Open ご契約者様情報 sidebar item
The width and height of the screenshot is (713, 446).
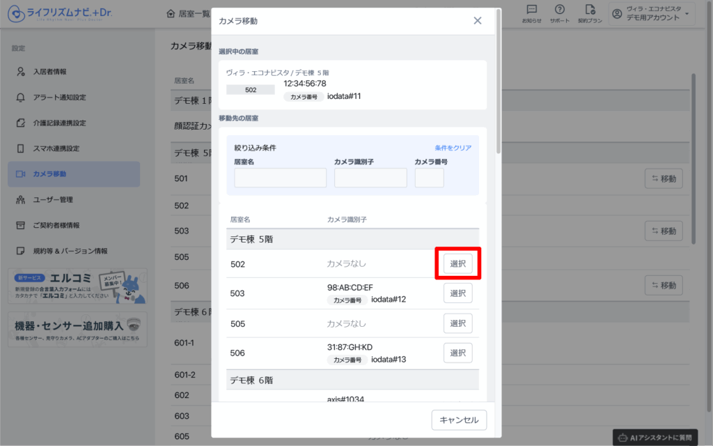[x=56, y=225]
